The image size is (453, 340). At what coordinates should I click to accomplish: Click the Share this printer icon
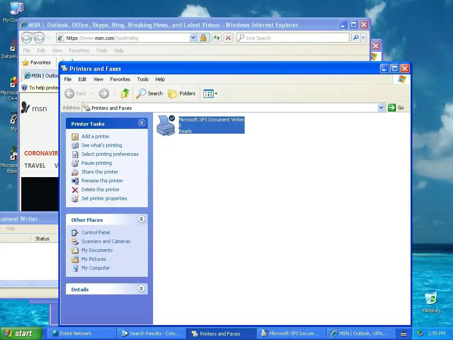tap(75, 172)
